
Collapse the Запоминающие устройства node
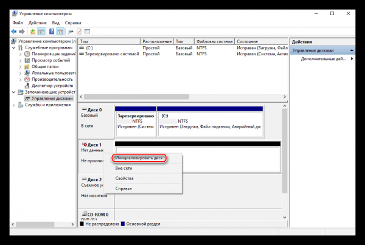pyautogui.click(x=14, y=92)
